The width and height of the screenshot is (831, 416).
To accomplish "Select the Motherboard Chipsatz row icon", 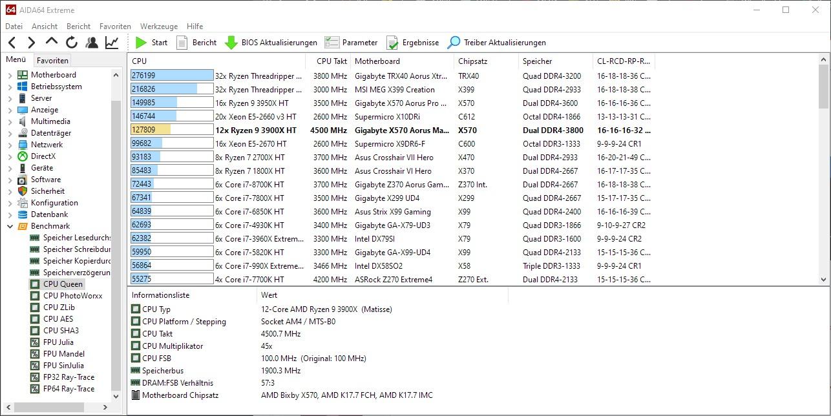I will (x=136, y=395).
